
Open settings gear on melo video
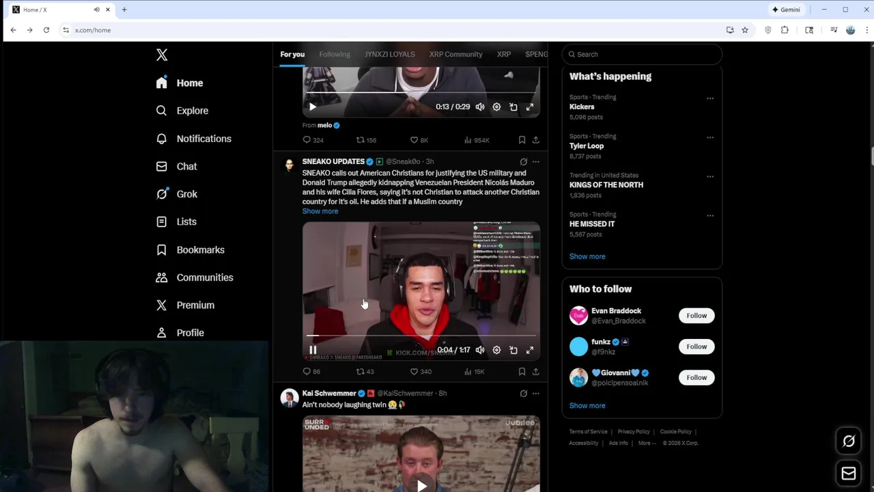tap(496, 107)
